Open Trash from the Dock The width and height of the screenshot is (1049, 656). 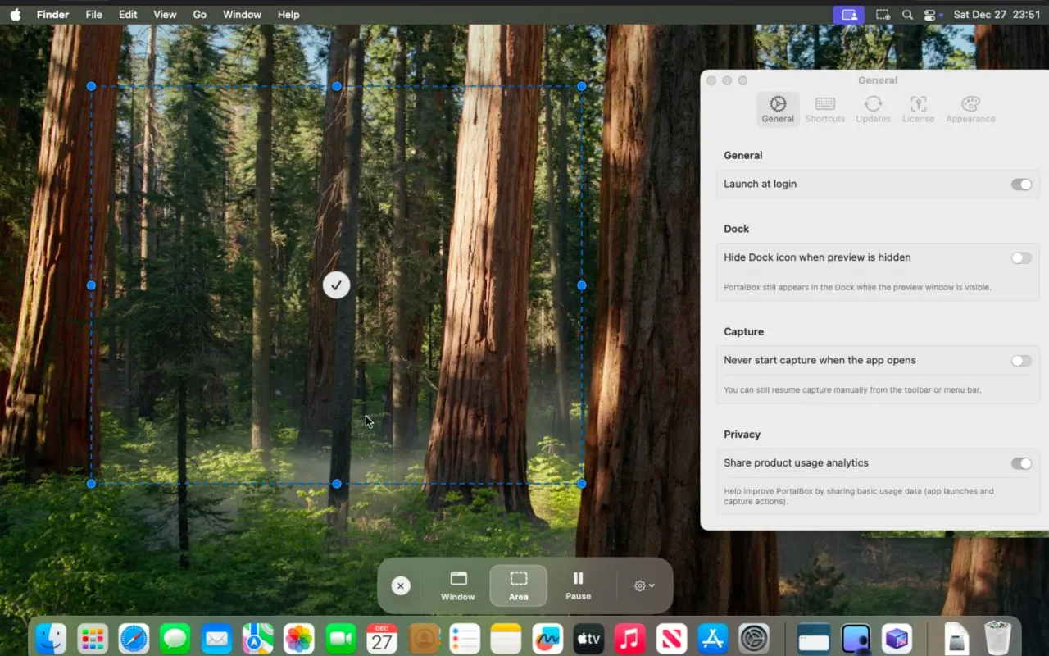pyautogui.click(x=997, y=638)
